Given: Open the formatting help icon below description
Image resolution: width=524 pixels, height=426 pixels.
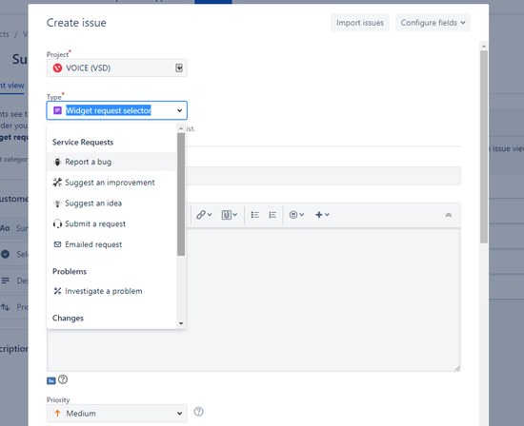Looking at the screenshot, I should pyautogui.click(x=63, y=379).
